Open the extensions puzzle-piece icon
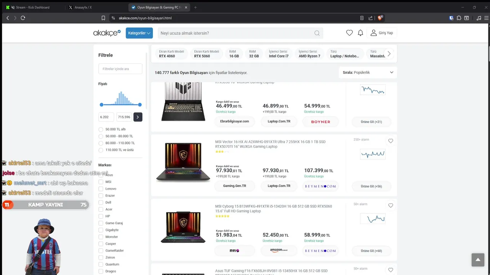This screenshot has height=275, width=490. (459, 18)
